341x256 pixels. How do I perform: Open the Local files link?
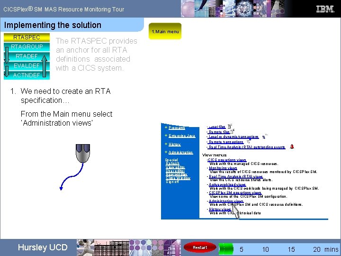(216, 127)
